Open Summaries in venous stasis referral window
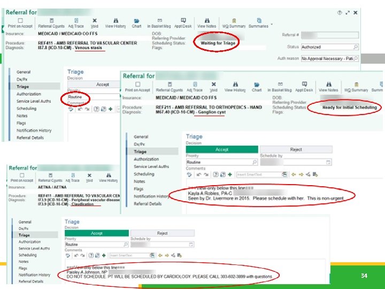The image size is (385, 289). coord(258,23)
